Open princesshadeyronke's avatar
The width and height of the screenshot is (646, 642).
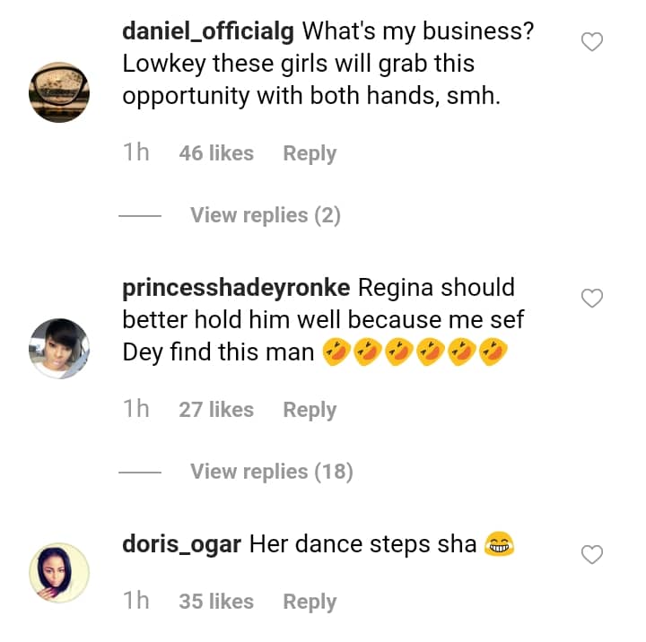coord(59,349)
